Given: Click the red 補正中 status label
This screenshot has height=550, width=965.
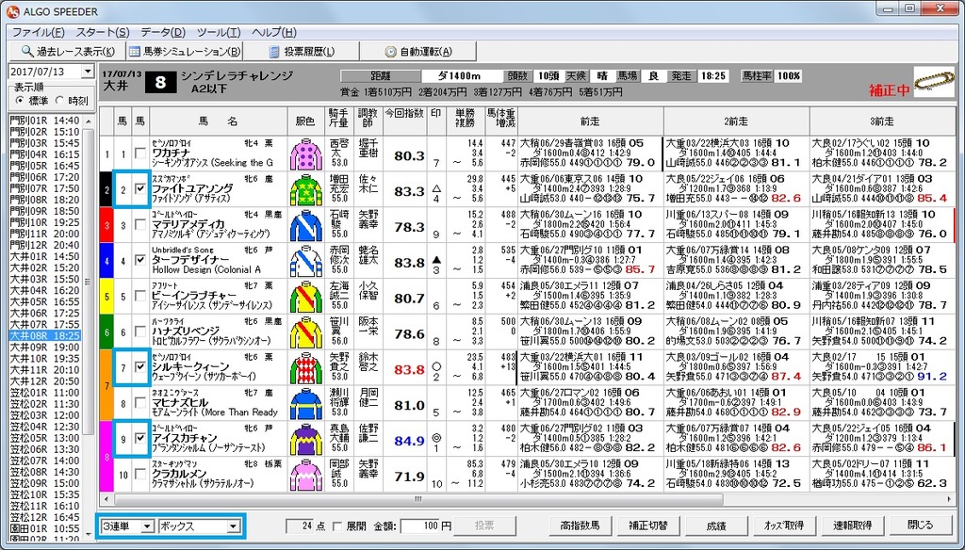Looking at the screenshot, I should [890, 89].
